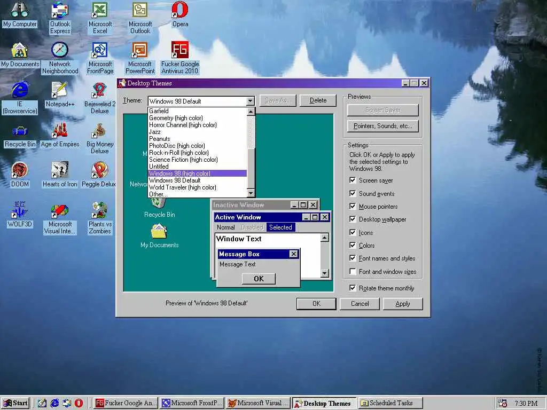Choose World Traveler (high color) theme
The height and width of the screenshot is (410, 547).
(x=198, y=187)
